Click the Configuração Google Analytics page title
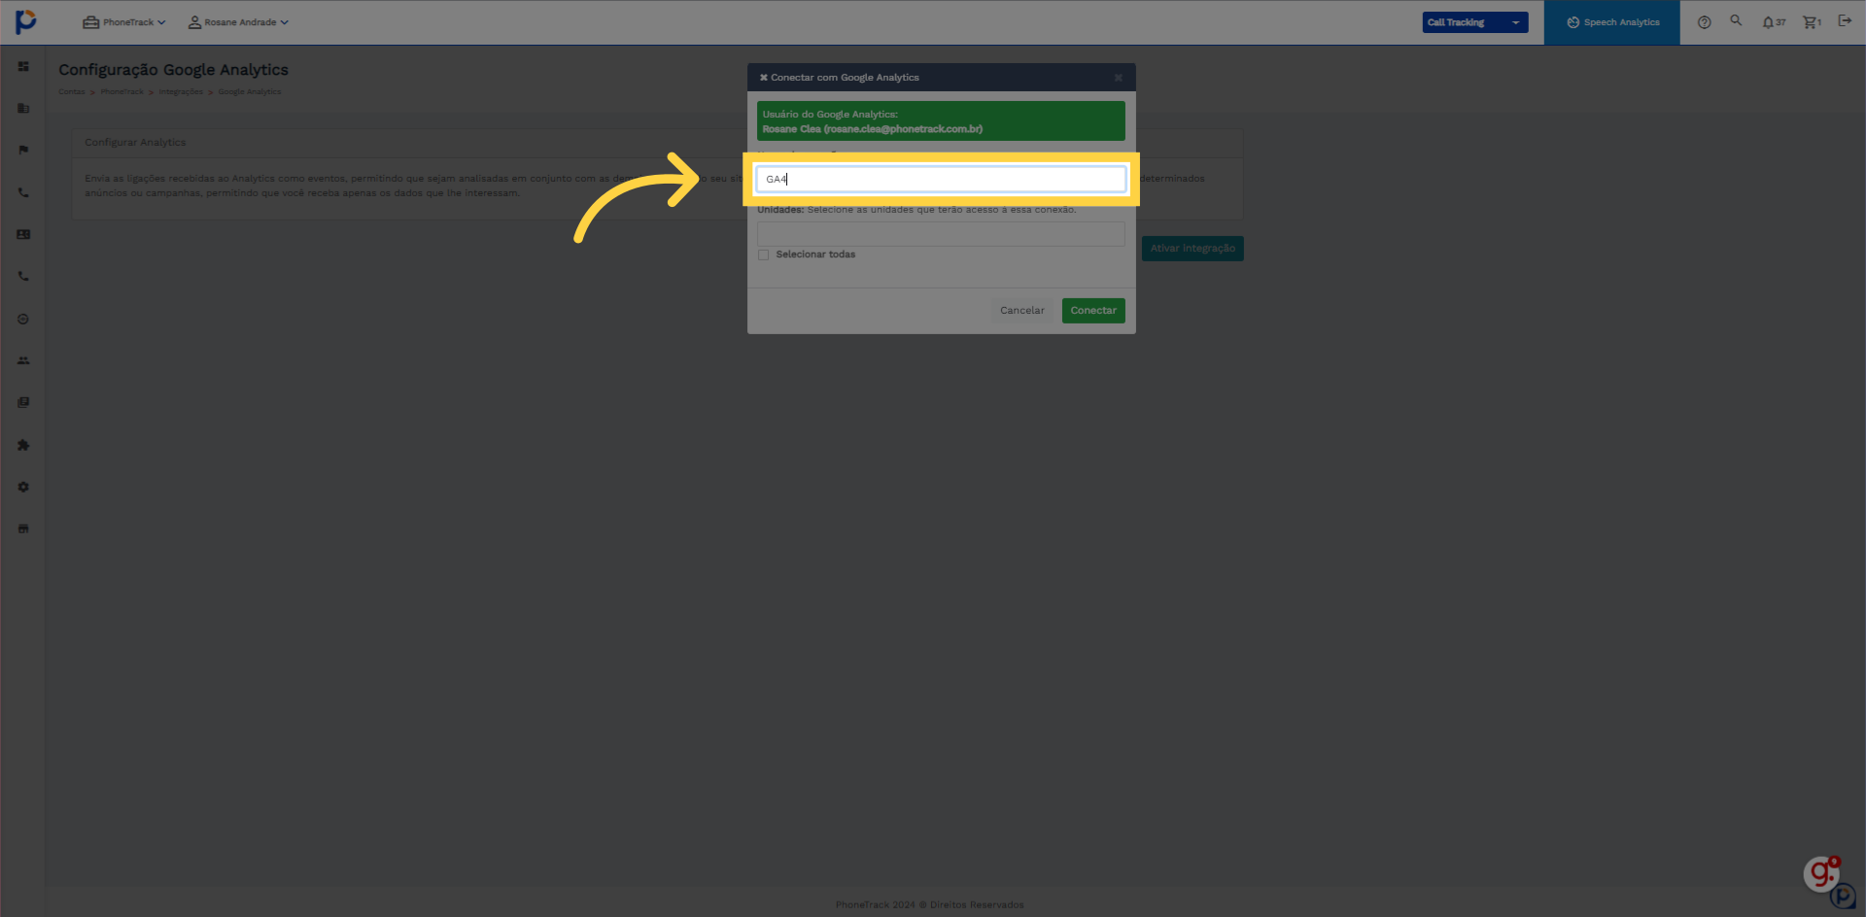1866x917 pixels. (x=173, y=70)
